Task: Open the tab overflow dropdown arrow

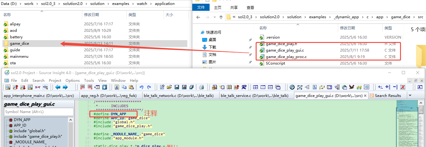Action: click(410, 95)
